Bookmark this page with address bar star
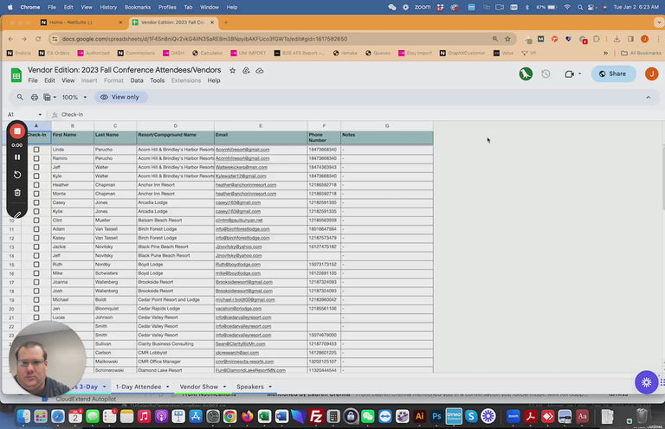The height and width of the screenshot is (429, 665). [x=507, y=39]
